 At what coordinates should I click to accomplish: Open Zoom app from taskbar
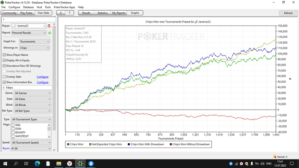91,163
